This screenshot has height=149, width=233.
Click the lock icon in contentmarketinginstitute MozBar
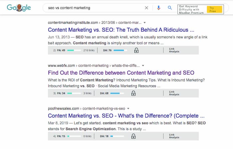tap(136, 50)
